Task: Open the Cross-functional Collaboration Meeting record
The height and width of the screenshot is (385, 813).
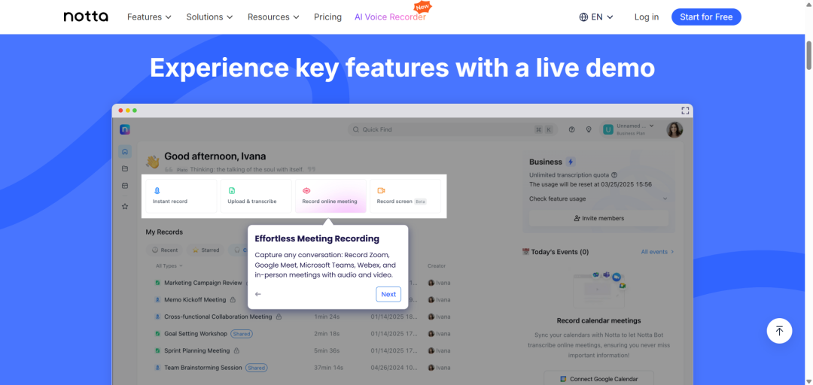Action: 218,317
